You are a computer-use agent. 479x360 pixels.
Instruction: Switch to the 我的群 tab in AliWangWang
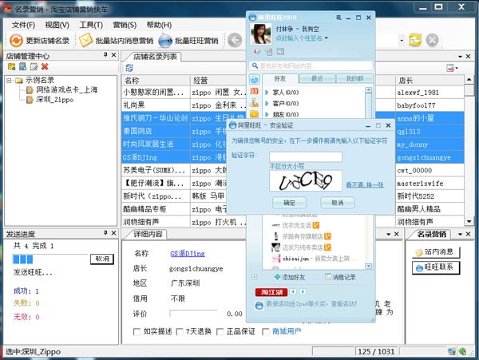pyautogui.click(x=354, y=79)
